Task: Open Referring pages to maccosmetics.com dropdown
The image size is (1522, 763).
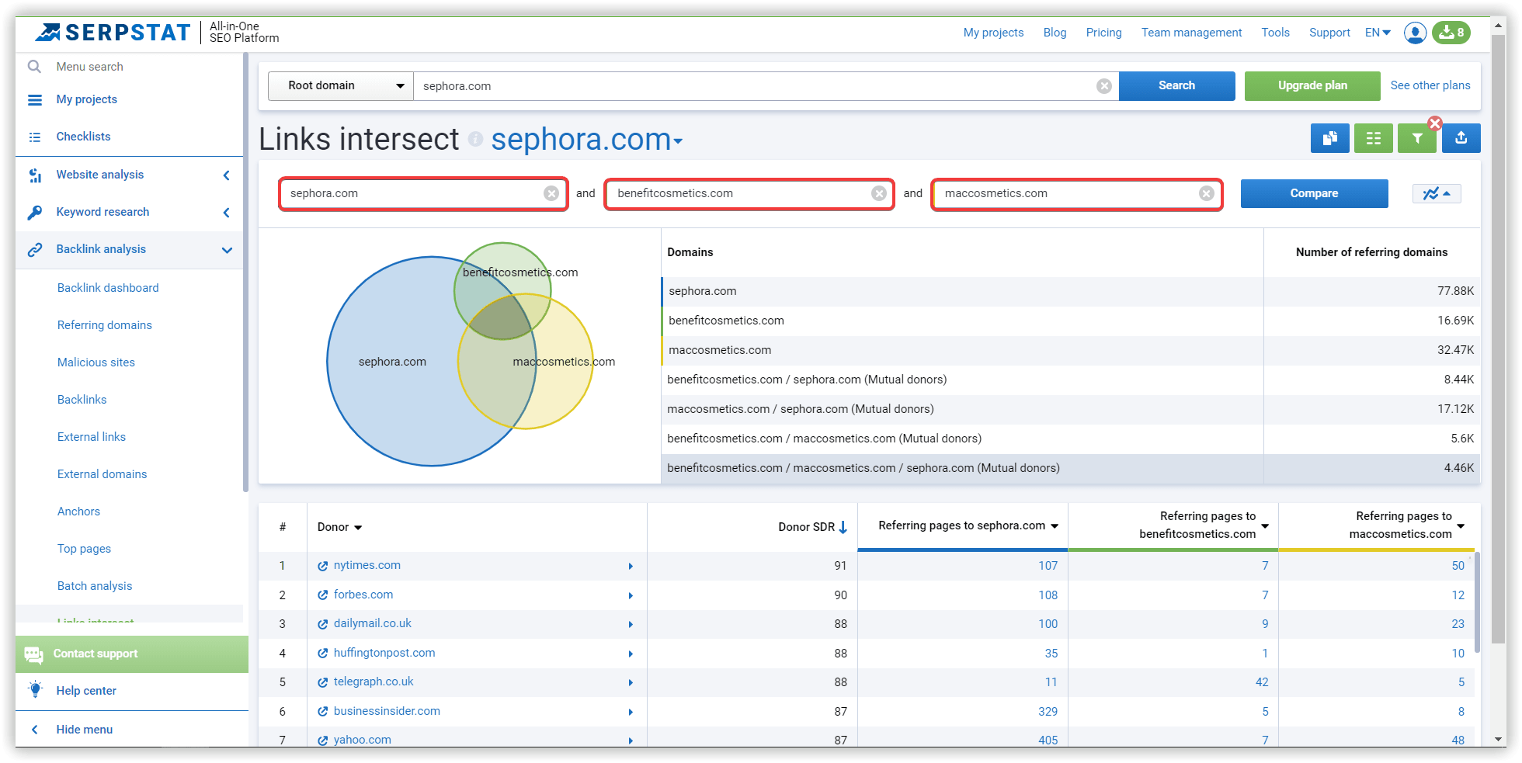Action: 1461,526
